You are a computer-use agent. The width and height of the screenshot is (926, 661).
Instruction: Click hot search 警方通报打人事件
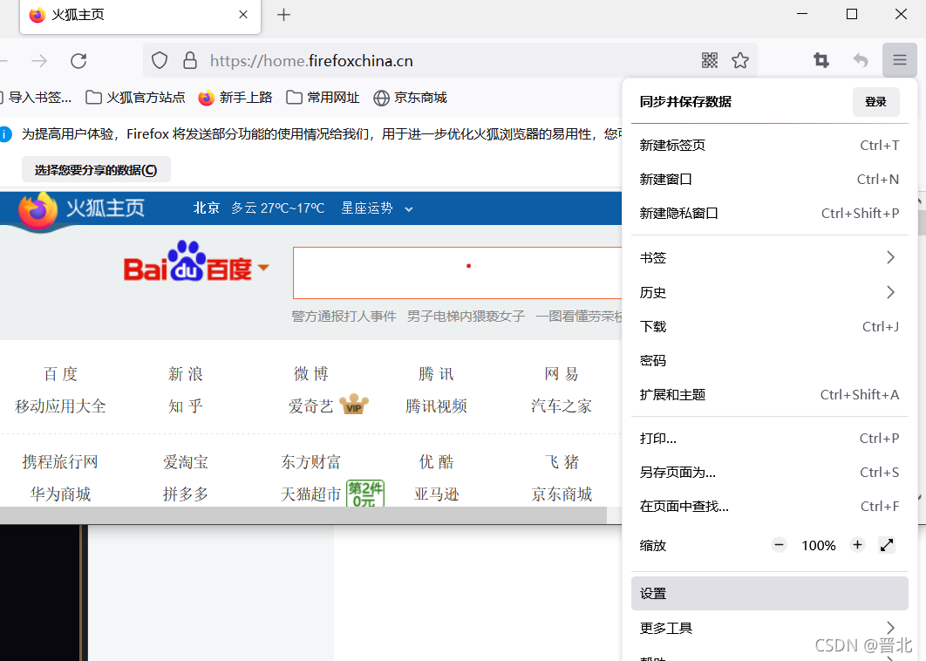click(344, 317)
